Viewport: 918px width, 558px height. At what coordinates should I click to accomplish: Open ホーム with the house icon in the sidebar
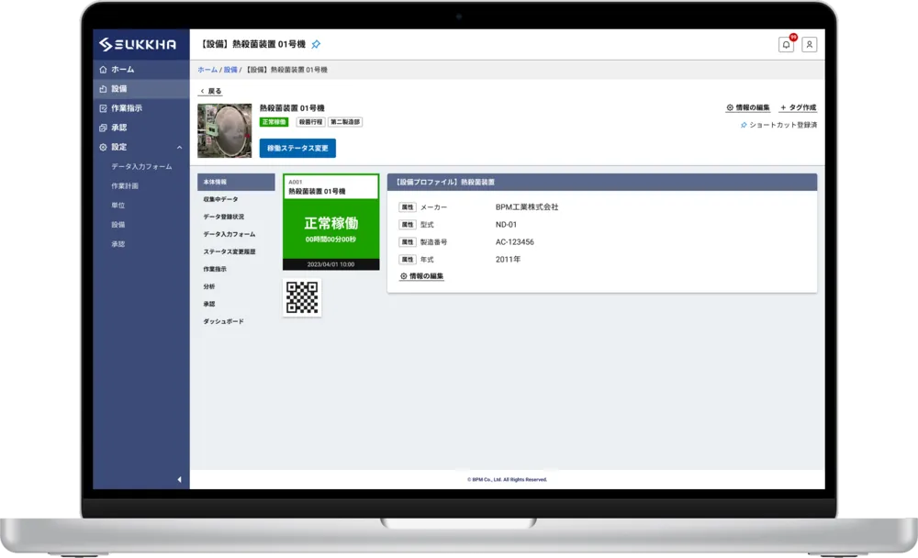click(x=140, y=69)
